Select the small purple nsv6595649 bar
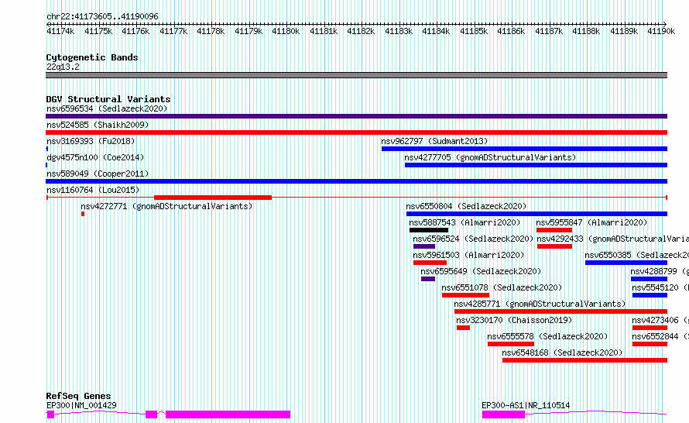 [x=428, y=279]
